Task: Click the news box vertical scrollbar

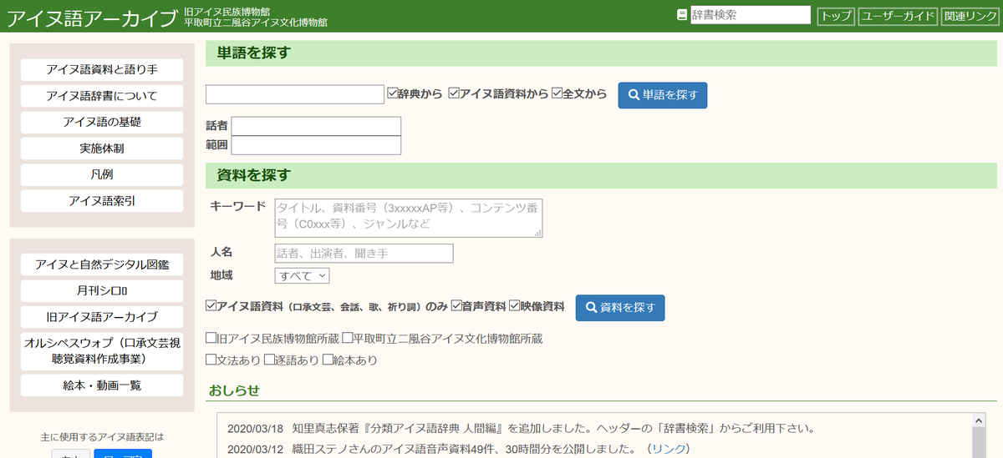Action: pyautogui.click(x=979, y=435)
